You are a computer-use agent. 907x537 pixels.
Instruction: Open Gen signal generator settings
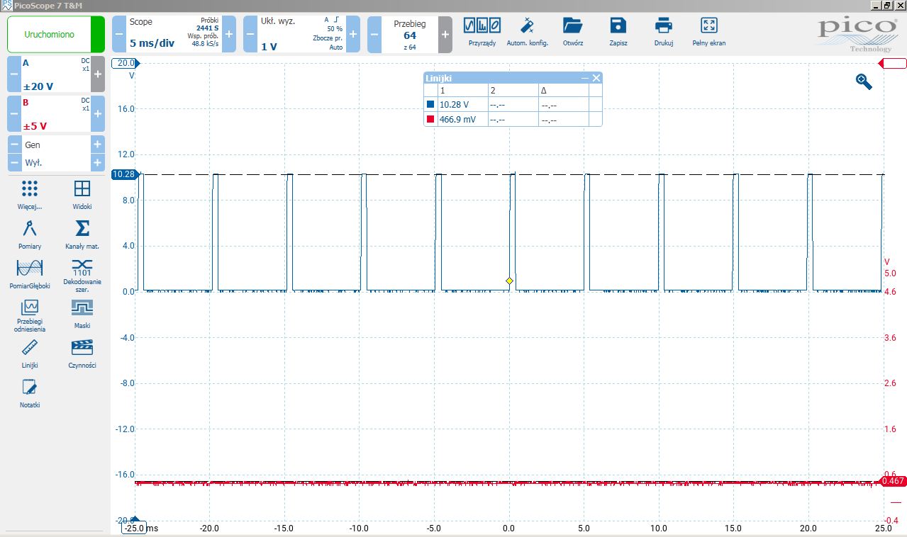(56, 145)
